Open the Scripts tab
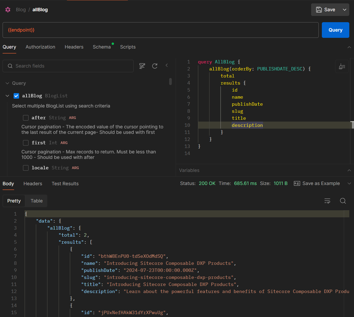The width and height of the screenshot is (354, 317). (128, 47)
